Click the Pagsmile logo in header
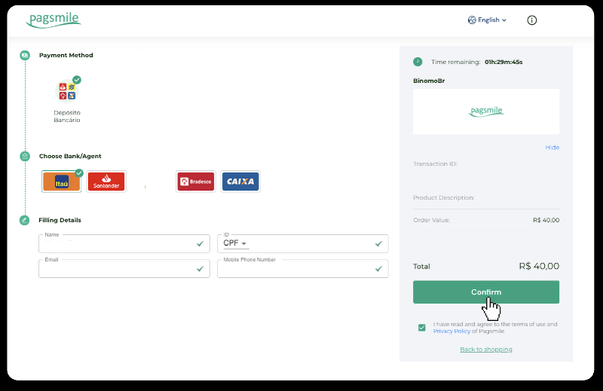Screen dimensions: 603x391 tap(53, 20)
